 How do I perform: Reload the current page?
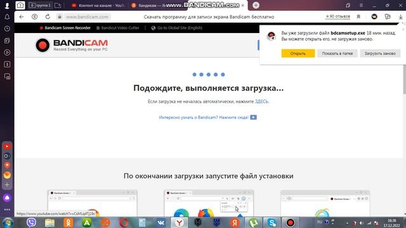tap(48, 17)
